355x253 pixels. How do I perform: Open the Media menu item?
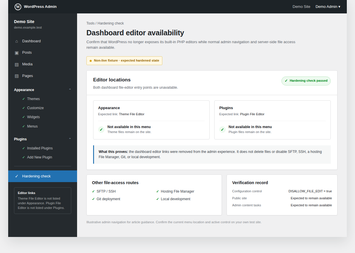click(x=43, y=64)
